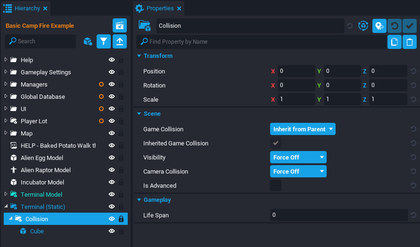
Task: Select Incubator Model in the hierarchy
Action: [x=42, y=182]
